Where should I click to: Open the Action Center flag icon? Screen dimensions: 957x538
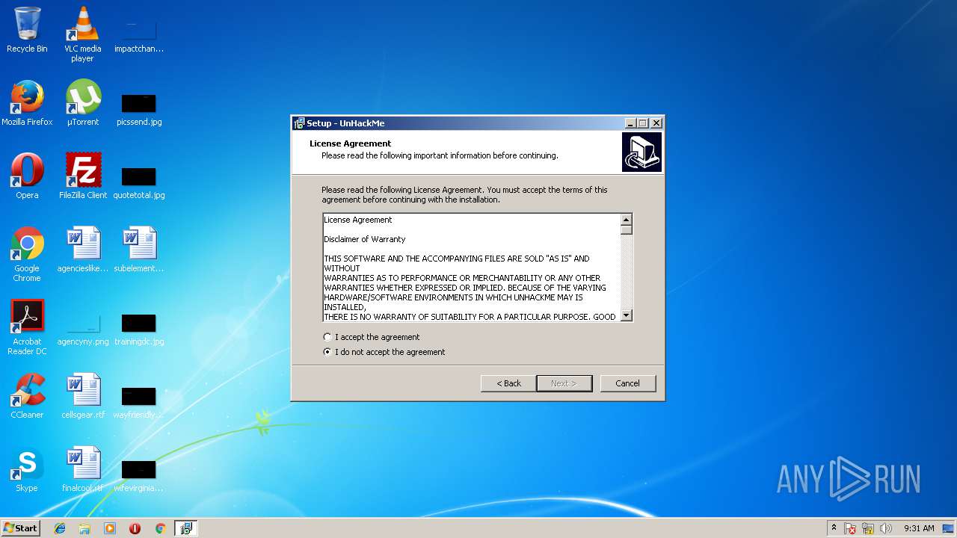[850, 528]
